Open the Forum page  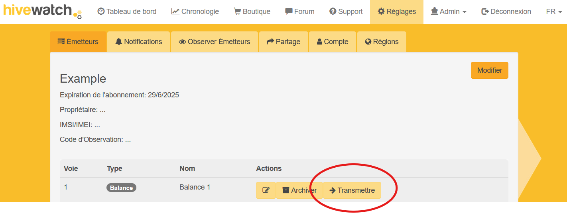coord(300,12)
